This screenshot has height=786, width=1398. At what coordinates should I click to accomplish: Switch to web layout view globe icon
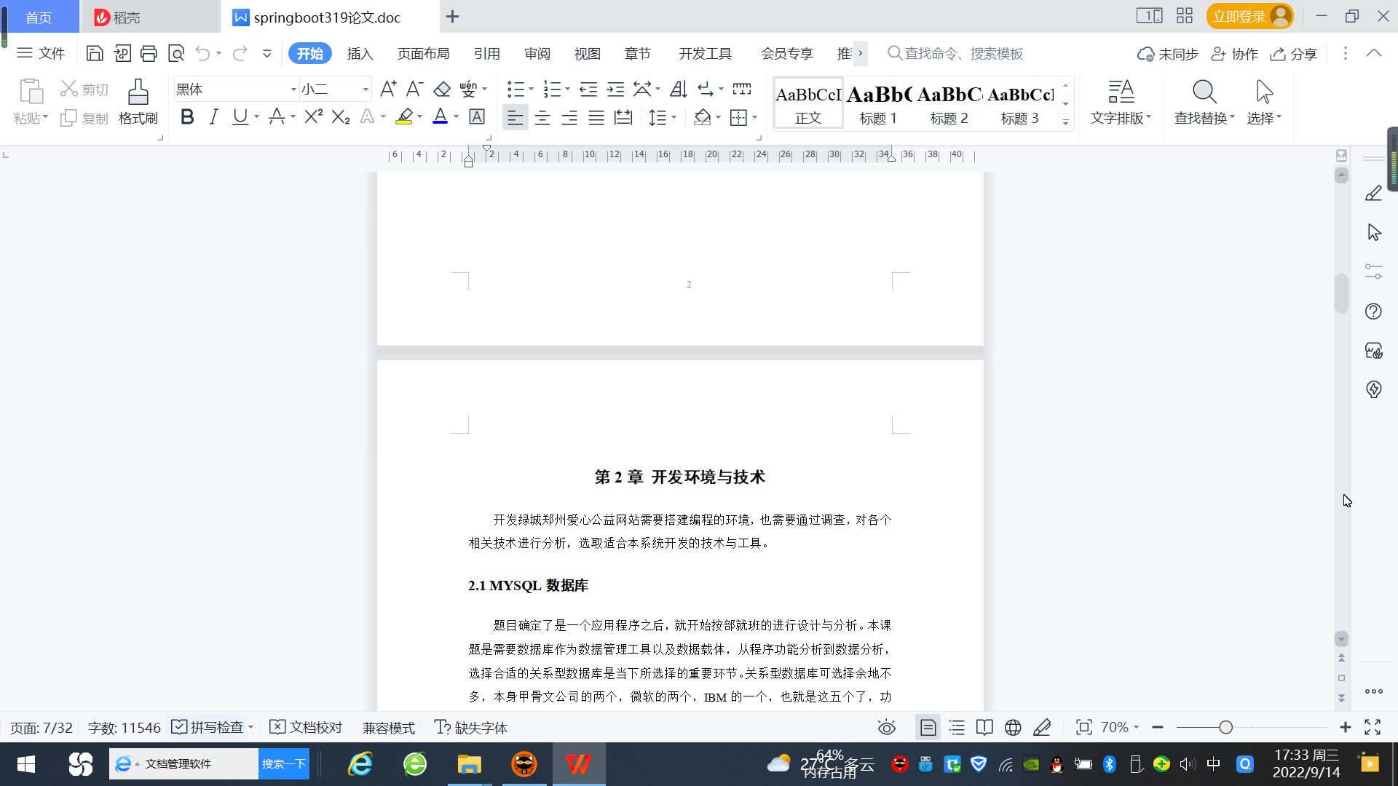(x=1013, y=727)
